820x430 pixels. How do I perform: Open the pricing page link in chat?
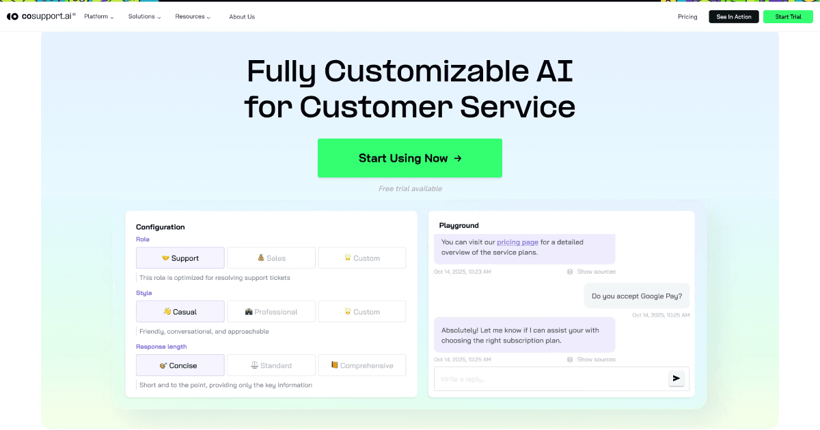click(517, 242)
